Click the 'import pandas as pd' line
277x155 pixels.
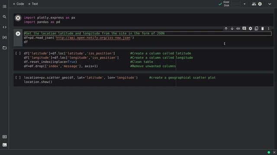42,22
